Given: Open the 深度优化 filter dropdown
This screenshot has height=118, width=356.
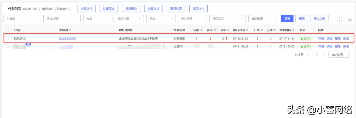Looking at the screenshot, I should pos(228,18).
